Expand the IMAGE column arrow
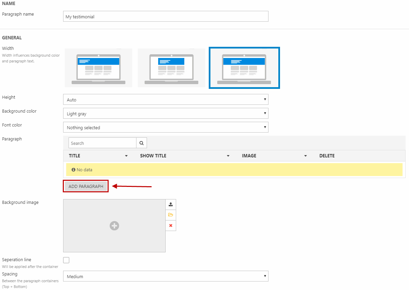This screenshot has width=409, height=290. point(305,156)
